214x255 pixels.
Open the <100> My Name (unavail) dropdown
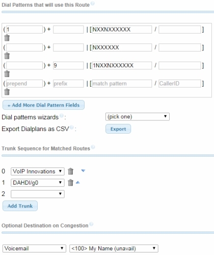tap(114, 248)
